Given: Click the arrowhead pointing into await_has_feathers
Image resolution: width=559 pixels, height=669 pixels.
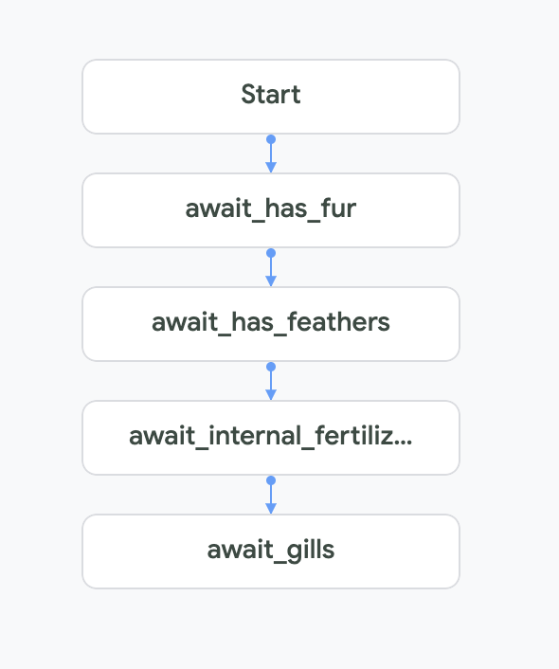Looking at the screenshot, I should tap(271, 280).
